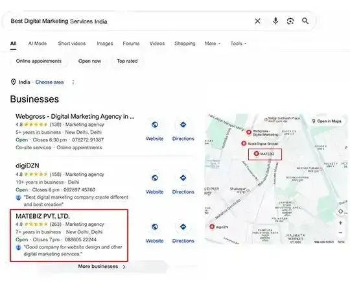Screen dimensions: 350x292
Task: Zoom out on the map with minus
Action: coord(341,232)
